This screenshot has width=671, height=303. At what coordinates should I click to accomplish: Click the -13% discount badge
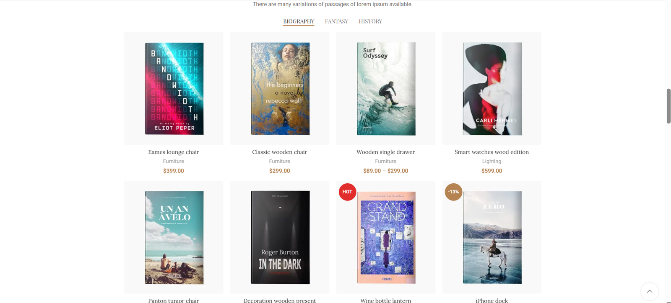click(453, 192)
